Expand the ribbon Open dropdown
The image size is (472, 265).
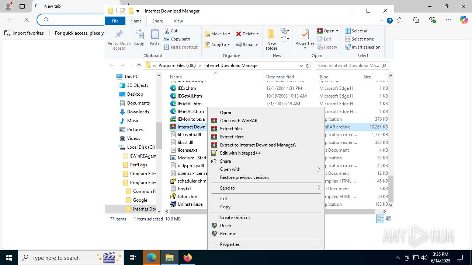[337, 31]
